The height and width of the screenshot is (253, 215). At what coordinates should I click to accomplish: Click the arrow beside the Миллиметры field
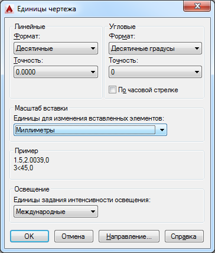tap(162, 130)
